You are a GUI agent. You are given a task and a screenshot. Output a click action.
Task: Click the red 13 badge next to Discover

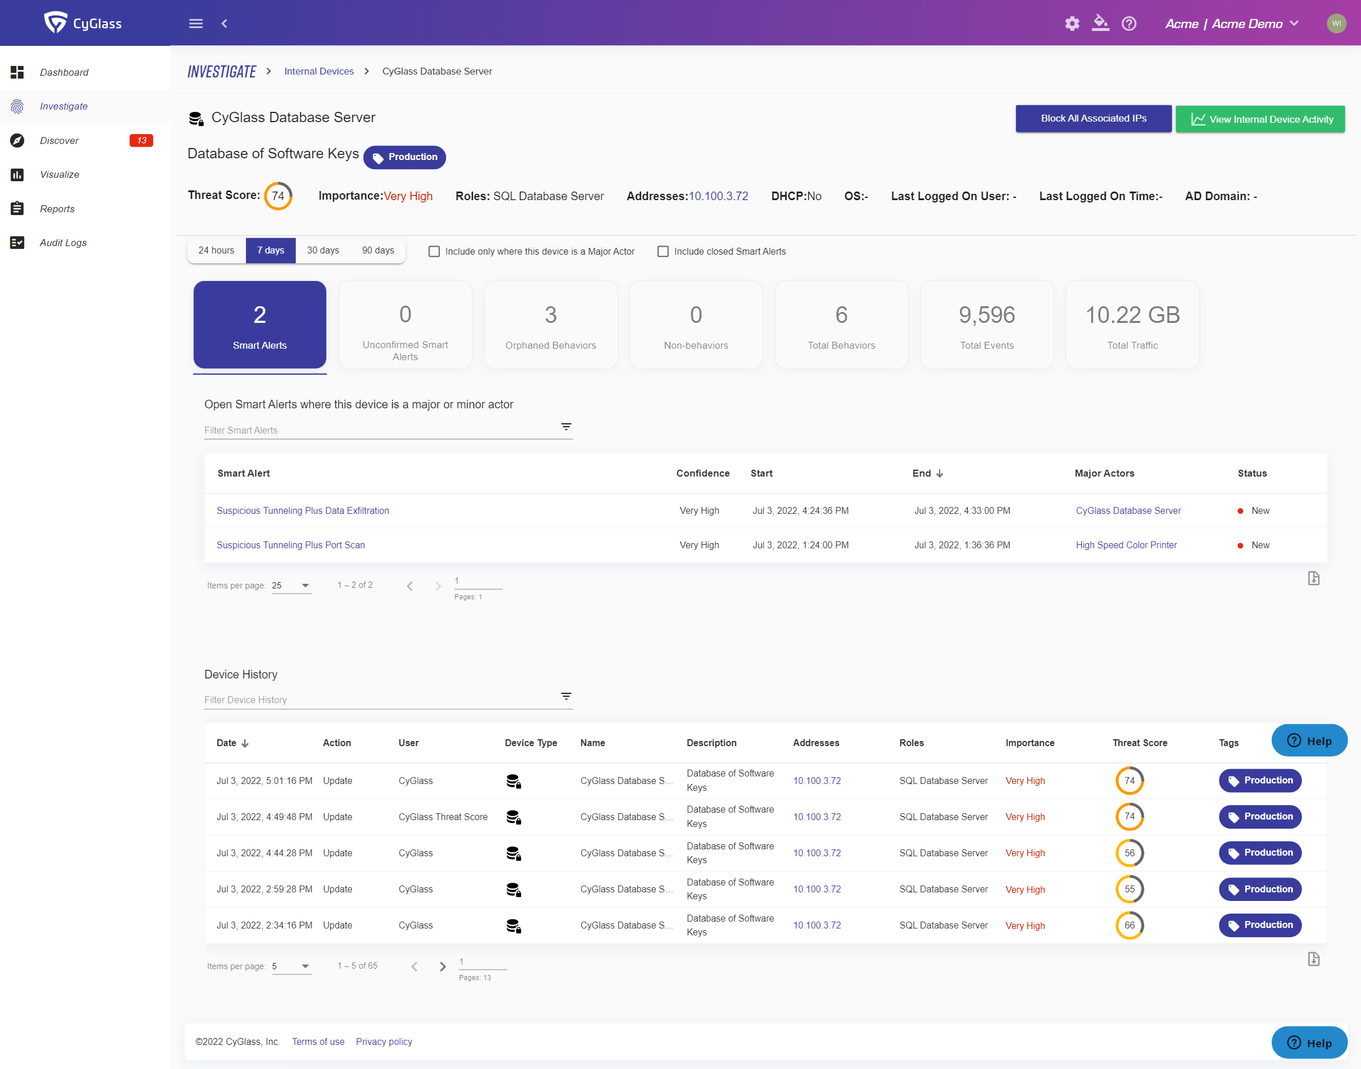coord(142,140)
